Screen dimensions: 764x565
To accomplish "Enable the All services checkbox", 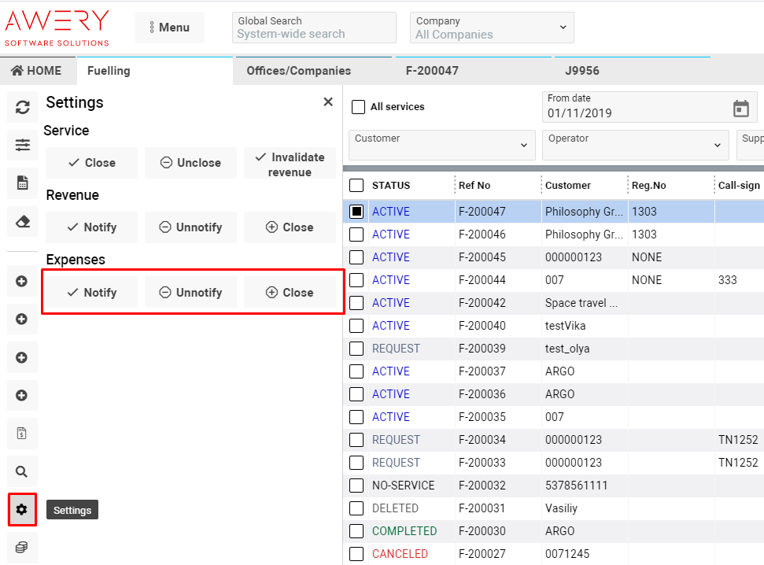I will click(359, 107).
